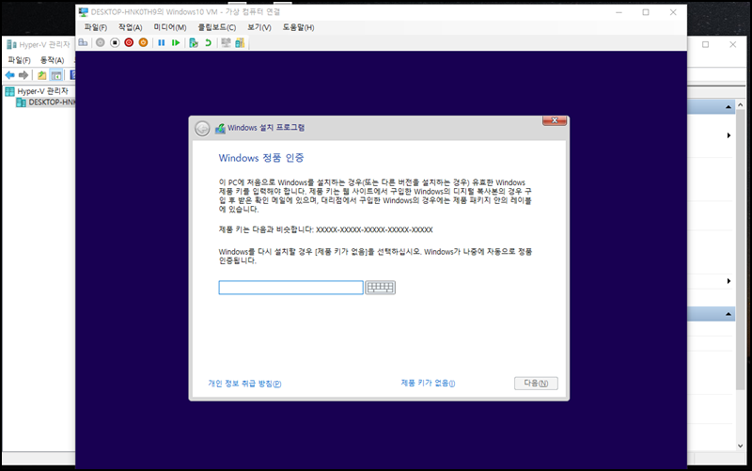Pause the virtual machine

pyautogui.click(x=162, y=42)
